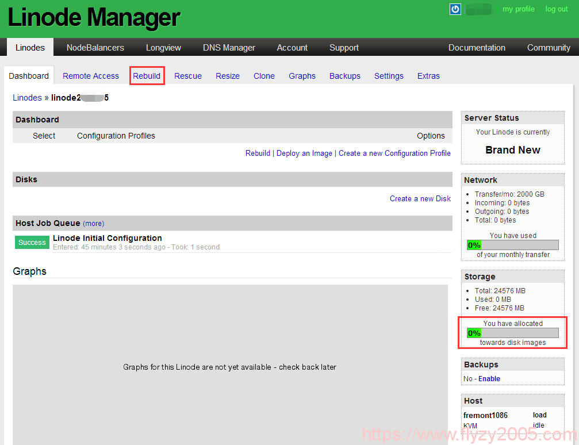Select the Dashboard sub-tab
579x445 pixels.
[x=29, y=76]
